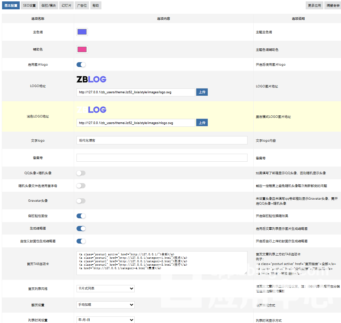Expand the 首页列表风格 dropdown
This screenshot has height=323, width=341.
point(105,288)
